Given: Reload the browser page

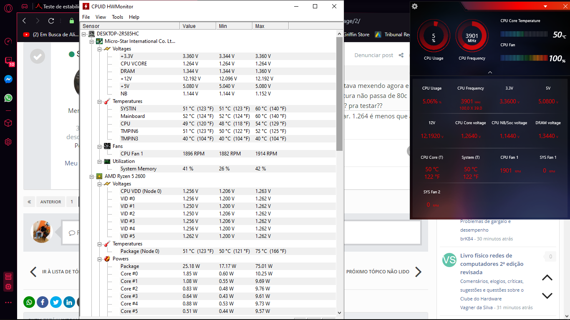Looking at the screenshot, I should tap(51, 21).
